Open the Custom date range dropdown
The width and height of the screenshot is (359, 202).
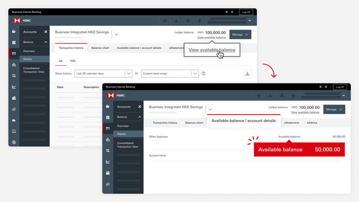170,74
